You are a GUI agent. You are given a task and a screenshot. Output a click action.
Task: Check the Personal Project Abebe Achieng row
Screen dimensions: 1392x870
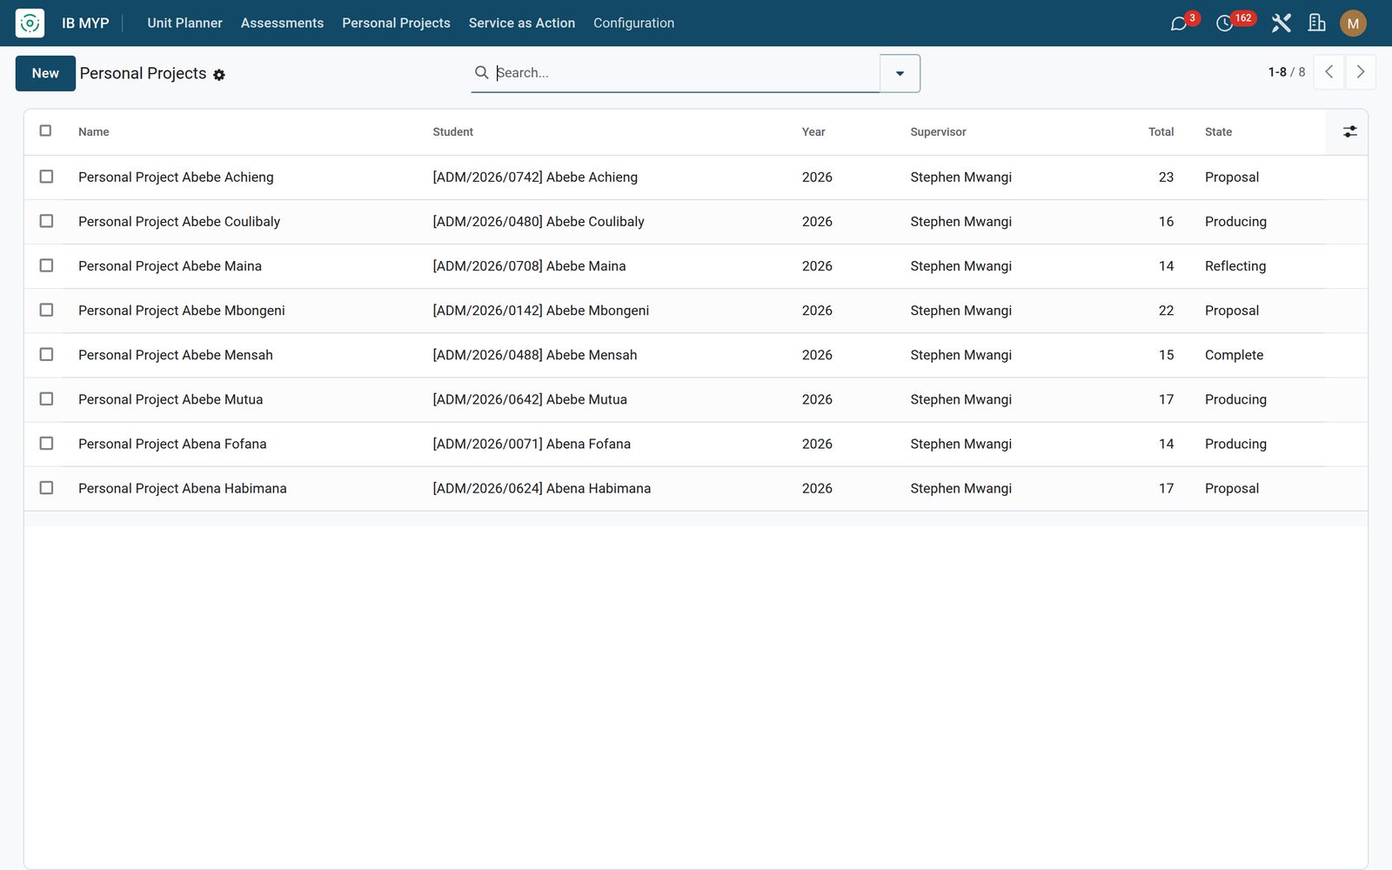(46, 177)
